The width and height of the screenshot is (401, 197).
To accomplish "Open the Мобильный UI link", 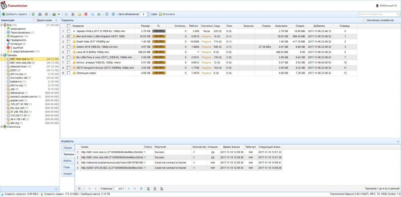I will point(387,6).
